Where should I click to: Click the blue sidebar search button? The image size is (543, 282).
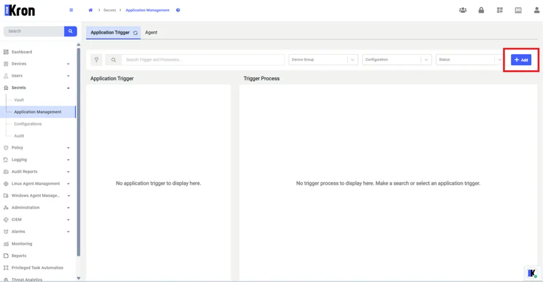(70, 31)
